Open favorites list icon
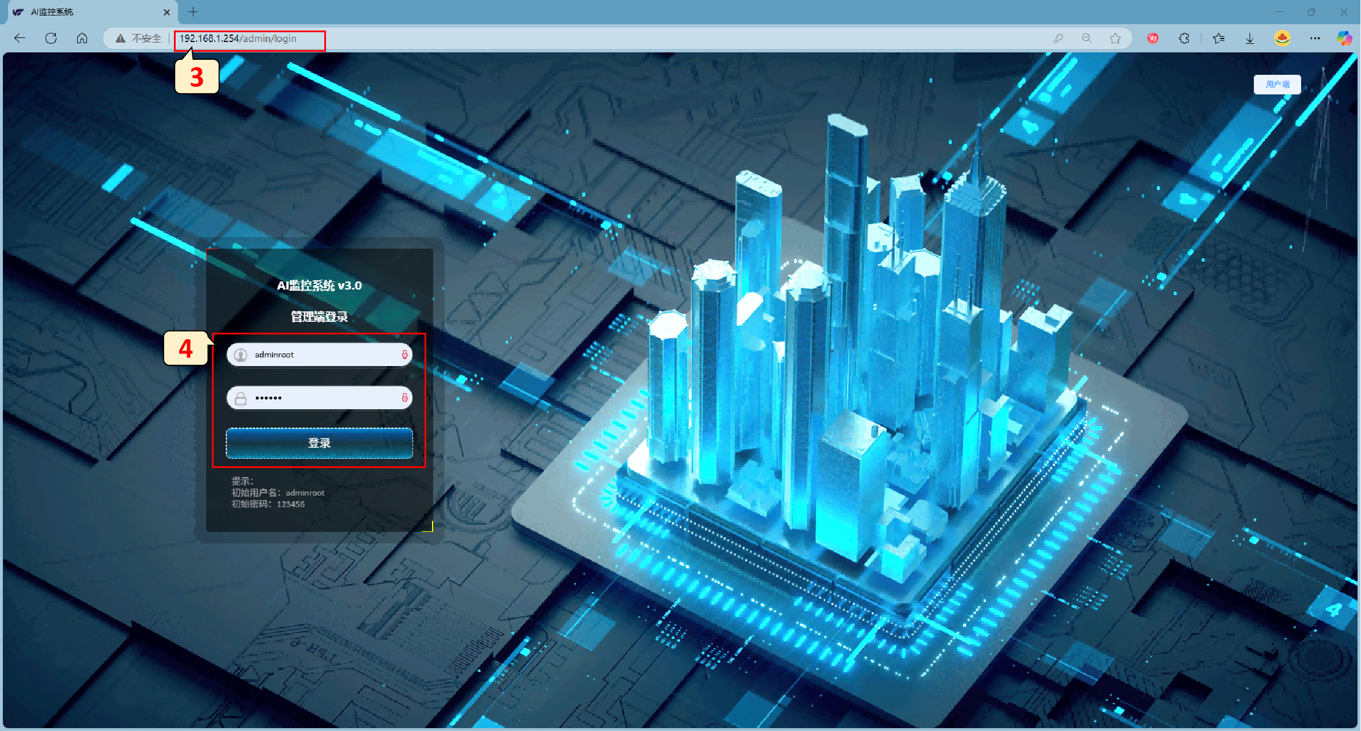 [1219, 39]
